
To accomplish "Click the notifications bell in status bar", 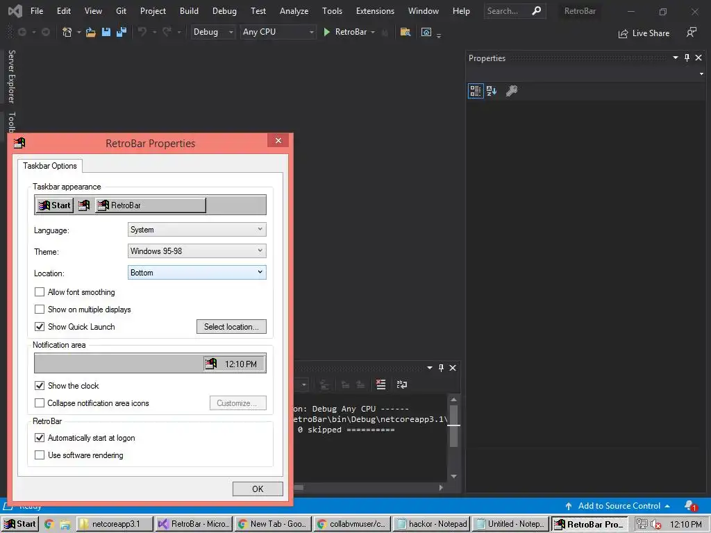I will click(x=690, y=506).
